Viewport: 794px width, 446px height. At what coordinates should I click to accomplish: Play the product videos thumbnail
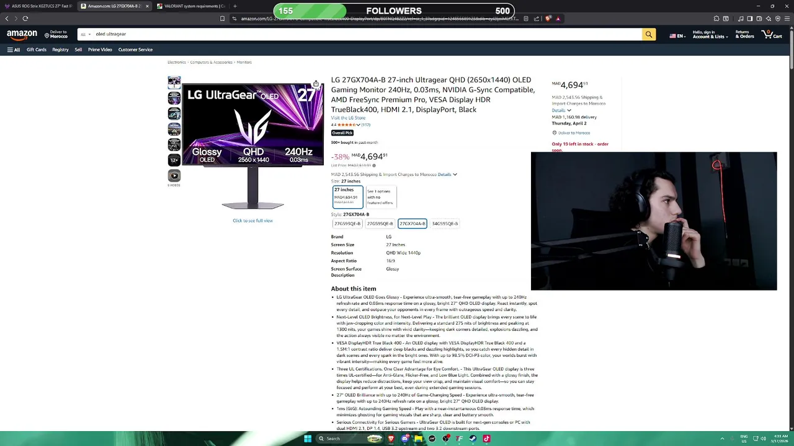coord(174,176)
